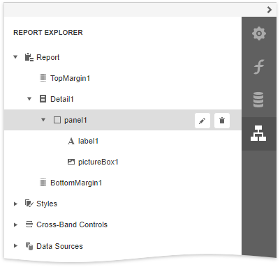Collapse the side panel with chevron arrow
Viewport: 280px width, 267px height.
coord(270,10)
